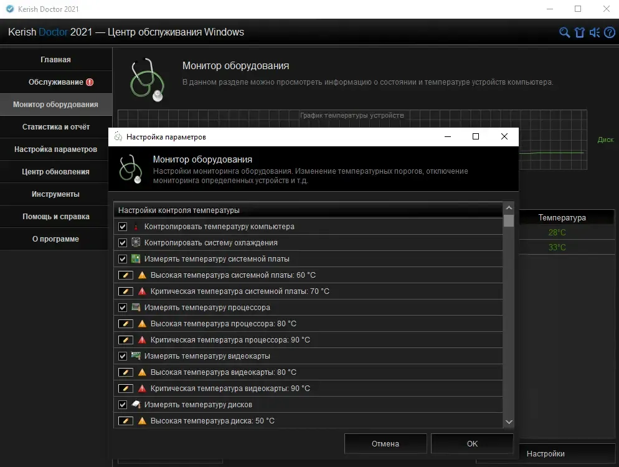Close the Настройка параметров dialog
Viewport: 619px width, 467px height.
[x=504, y=136]
